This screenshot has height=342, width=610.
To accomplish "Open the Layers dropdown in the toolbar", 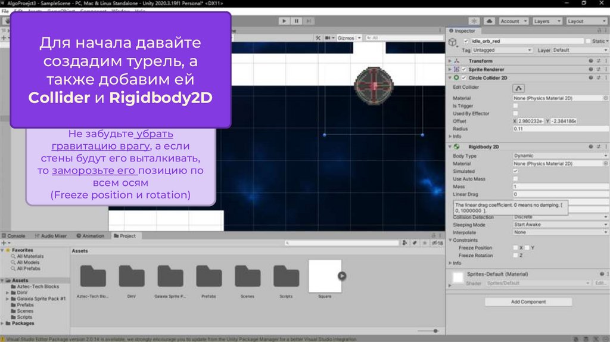I will (545, 21).
